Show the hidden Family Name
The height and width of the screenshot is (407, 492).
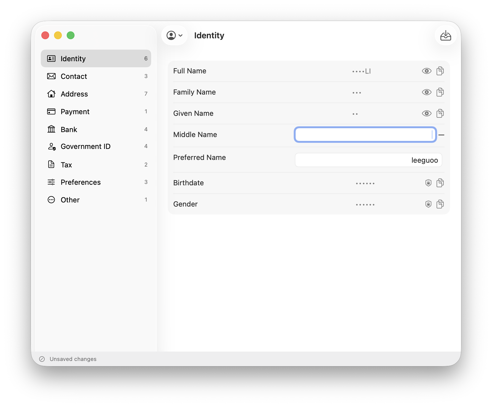click(427, 92)
